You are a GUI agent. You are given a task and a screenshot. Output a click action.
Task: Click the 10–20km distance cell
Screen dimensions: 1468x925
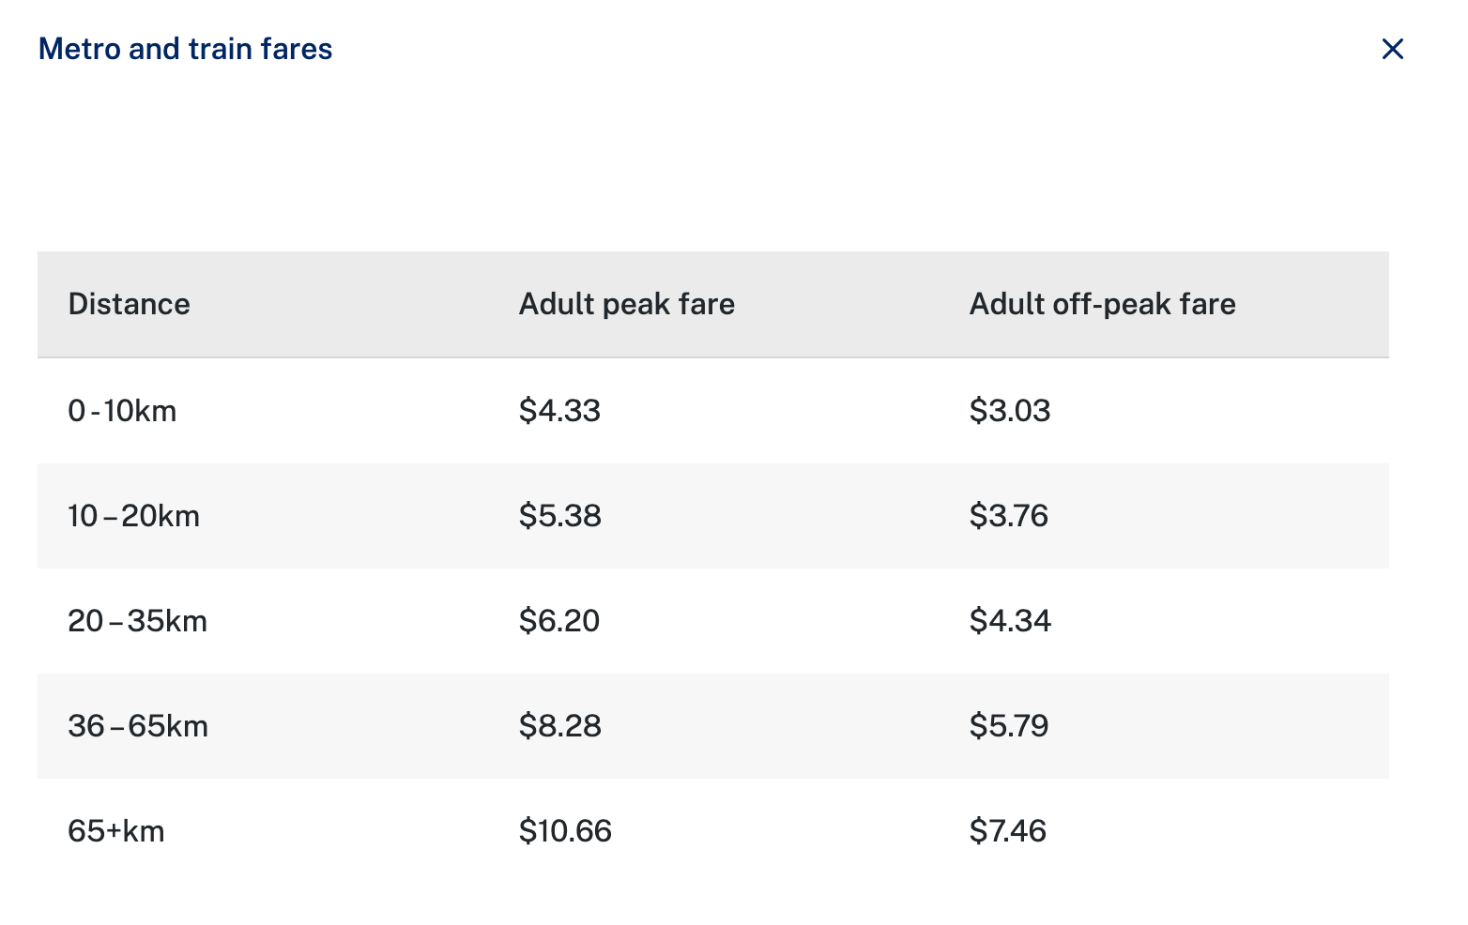133,516
